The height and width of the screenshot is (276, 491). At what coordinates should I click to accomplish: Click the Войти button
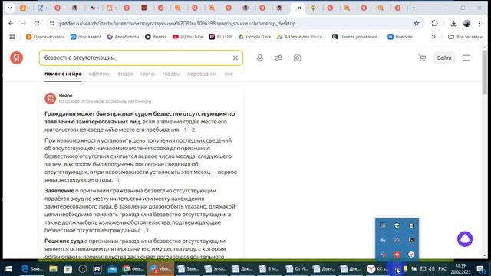[x=444, y=58]
